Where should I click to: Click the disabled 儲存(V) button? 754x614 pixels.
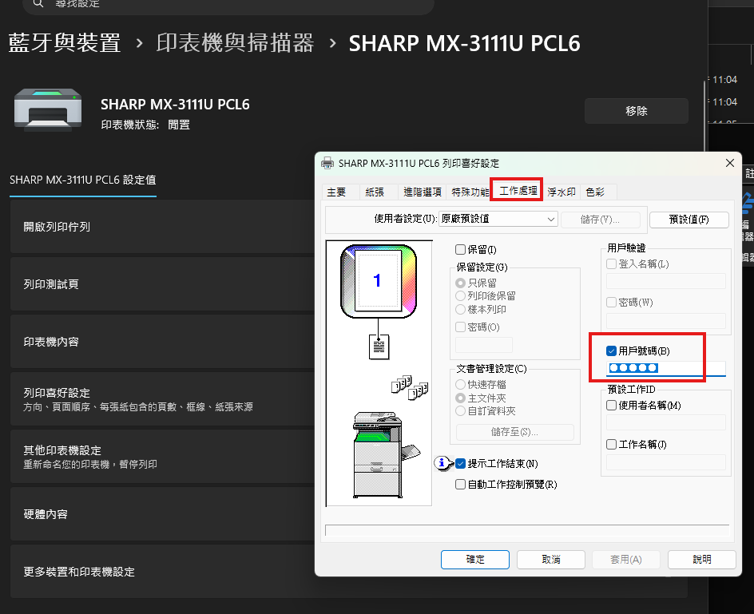(600, 220)
